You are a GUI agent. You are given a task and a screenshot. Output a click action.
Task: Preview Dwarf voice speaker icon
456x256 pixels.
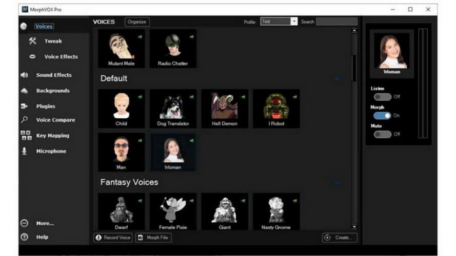pos(140,201)
